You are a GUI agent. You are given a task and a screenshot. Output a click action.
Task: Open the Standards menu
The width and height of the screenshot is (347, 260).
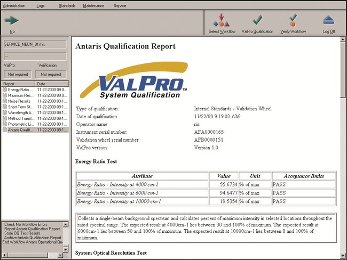(x=67, y=6)
